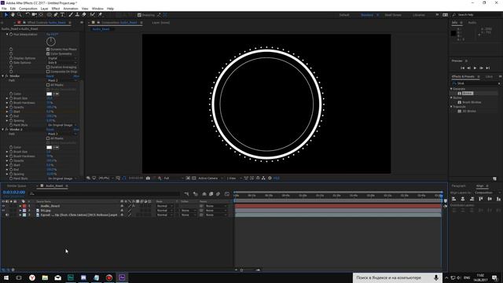
Task: Open the Side Options dropdown
Action: [62, 63]
